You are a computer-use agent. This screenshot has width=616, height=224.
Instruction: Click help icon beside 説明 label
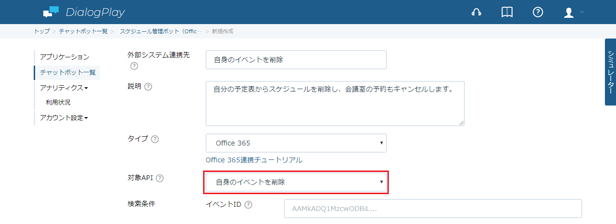tap(148, 87)
